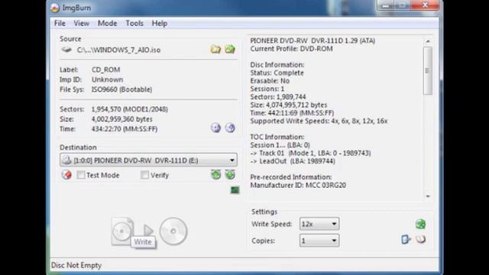The width and height of the screenshot is (489, 275).
Task: Click the red disc icon left of Test Mode
Action: (x=66, y=175)
